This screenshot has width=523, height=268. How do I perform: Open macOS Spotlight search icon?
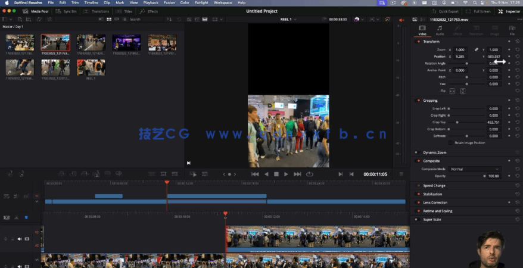click(475, 2)
